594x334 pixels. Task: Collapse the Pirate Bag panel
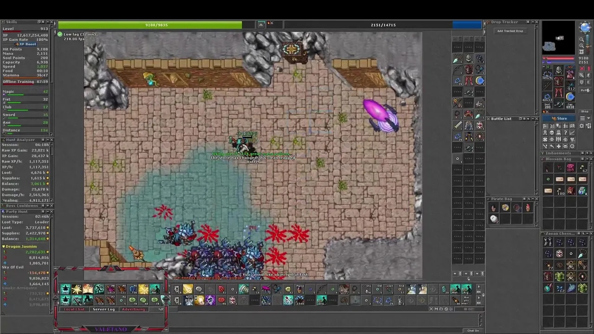[533, 199]
